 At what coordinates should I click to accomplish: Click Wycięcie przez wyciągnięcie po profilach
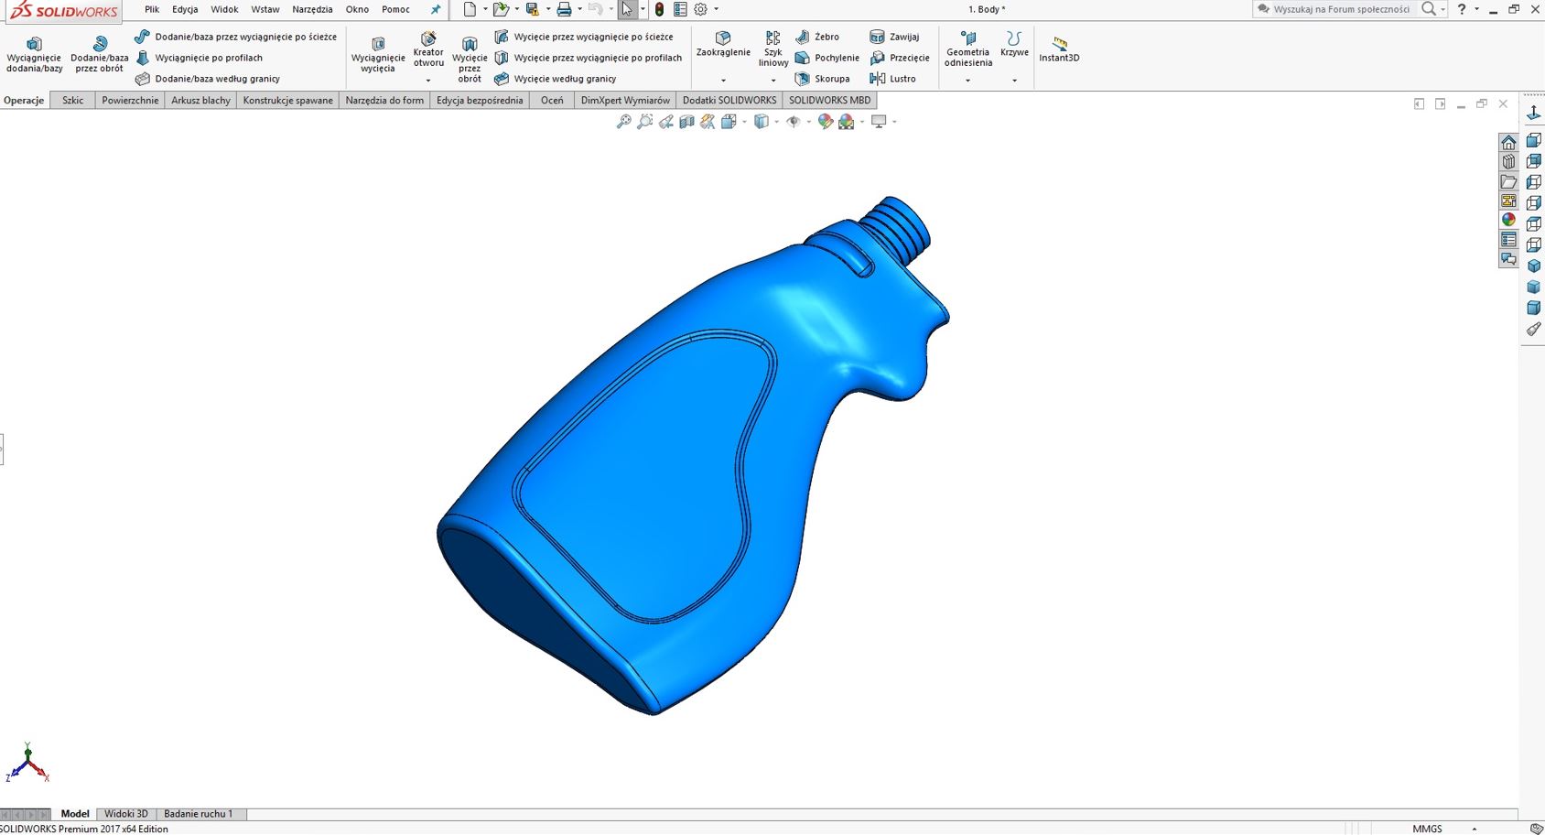589,58
